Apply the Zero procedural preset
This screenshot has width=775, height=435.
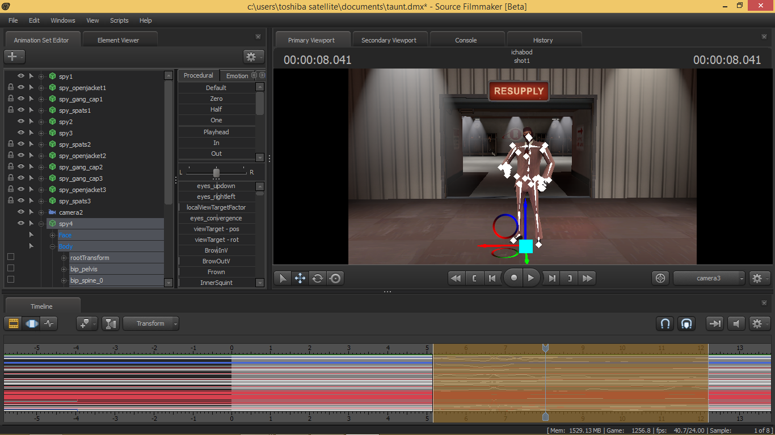click(216, 99)
